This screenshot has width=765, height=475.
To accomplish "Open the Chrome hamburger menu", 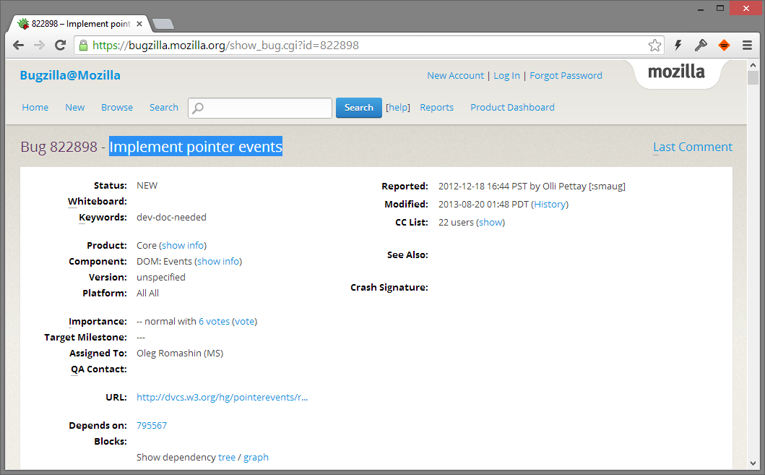I will tap(747, 46).
